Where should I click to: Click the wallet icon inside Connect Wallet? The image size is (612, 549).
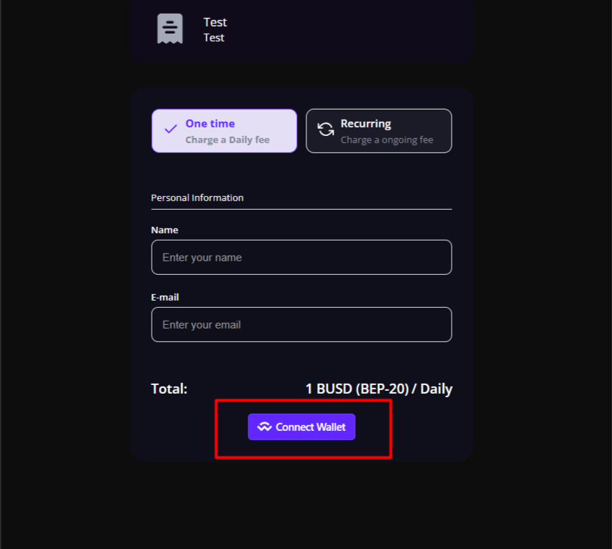coord(265,427)
